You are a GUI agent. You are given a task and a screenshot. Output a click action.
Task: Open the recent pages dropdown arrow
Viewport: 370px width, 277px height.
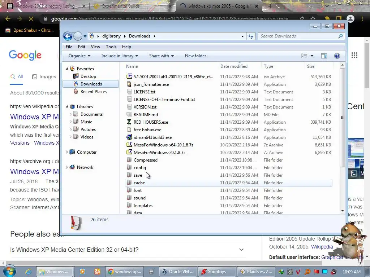pyautogui.click(x=85, y=36)
